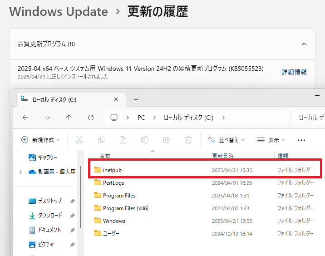This screenshot has width=325, height=256.
Task: Click date 2025/04/21 13:55 of Windows folder
Action: tap(232, 221)
